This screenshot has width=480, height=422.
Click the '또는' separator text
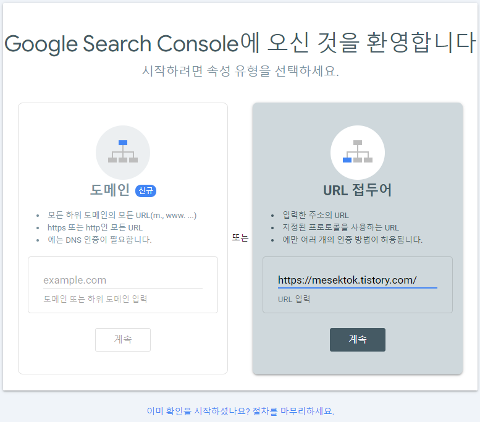coord(240,238)
